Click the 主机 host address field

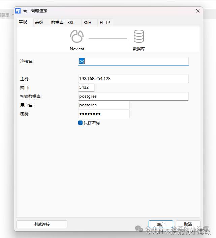click(133, 79)
